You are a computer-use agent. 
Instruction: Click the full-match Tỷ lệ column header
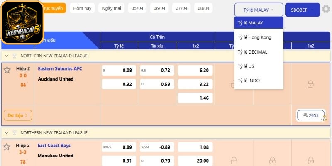click(119, 46)
